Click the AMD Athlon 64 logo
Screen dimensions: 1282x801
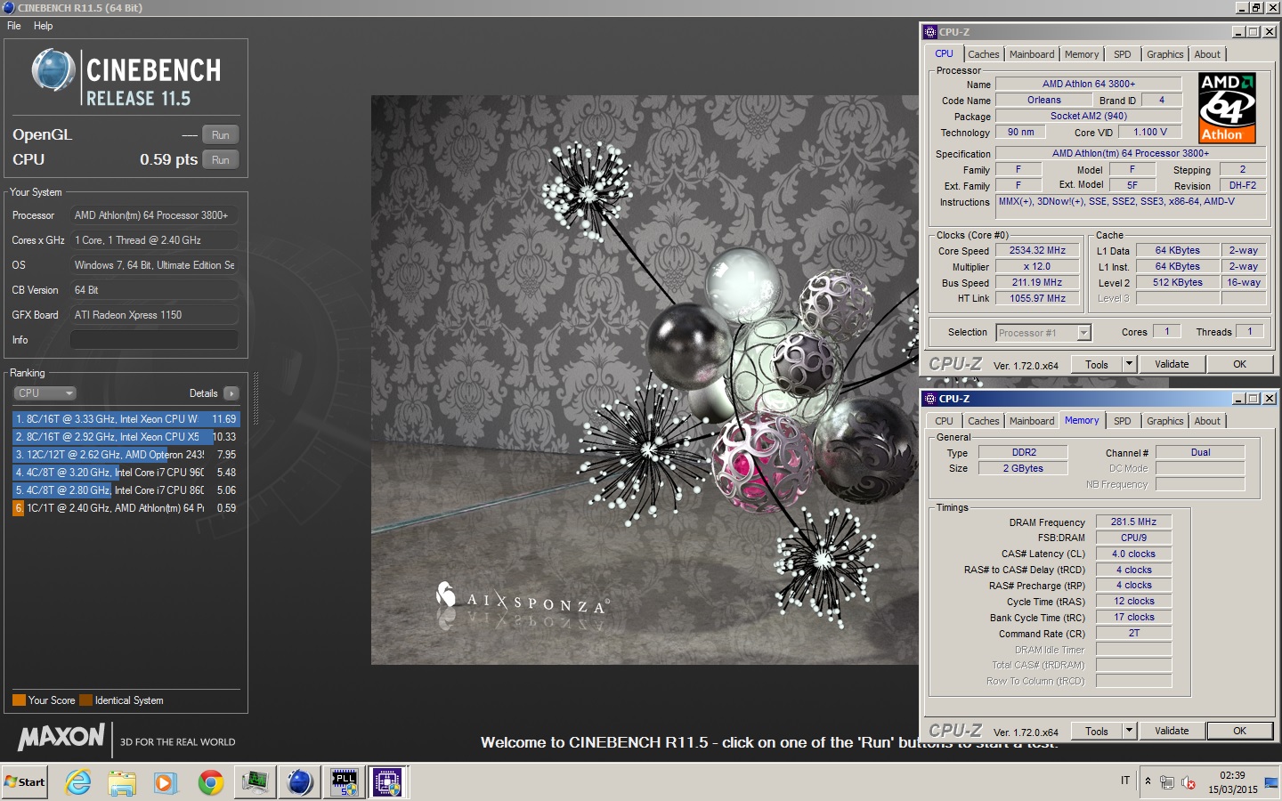1227,108
